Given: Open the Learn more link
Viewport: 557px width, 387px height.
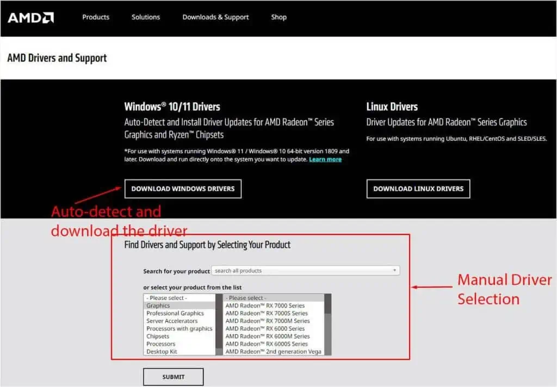Looking at the screenshot, I should coord(325,159).
